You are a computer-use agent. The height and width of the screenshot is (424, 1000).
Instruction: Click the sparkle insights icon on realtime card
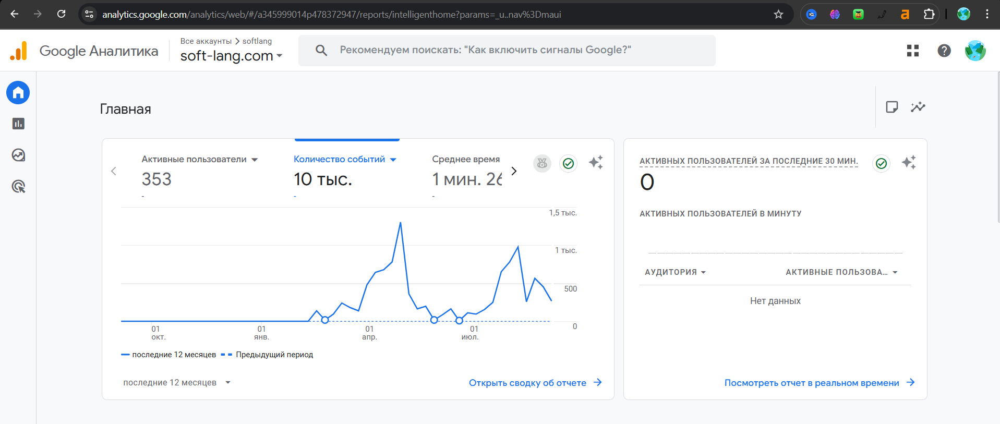[x=909, y=162]
